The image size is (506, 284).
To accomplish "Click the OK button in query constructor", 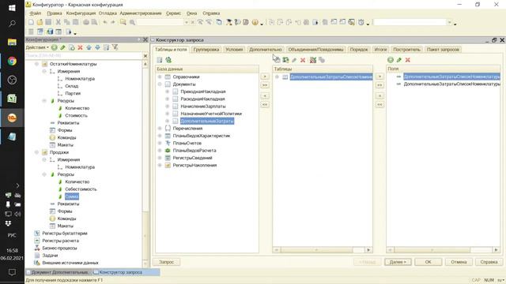I will coord(429,262).
